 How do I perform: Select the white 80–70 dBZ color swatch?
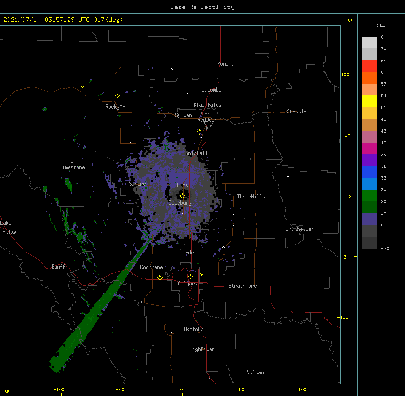tap(369, 42)
